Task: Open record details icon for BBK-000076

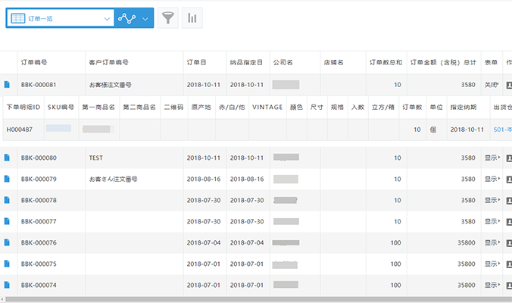Action: tap(7, 242)
